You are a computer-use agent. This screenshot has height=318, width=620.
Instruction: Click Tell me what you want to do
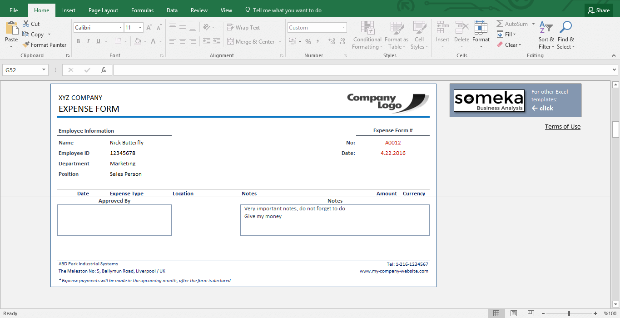tap(283, 10)
